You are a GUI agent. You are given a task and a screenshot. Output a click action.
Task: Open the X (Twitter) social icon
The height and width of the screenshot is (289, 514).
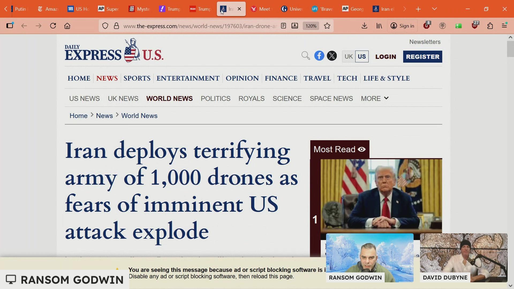[x=332, y=56]
